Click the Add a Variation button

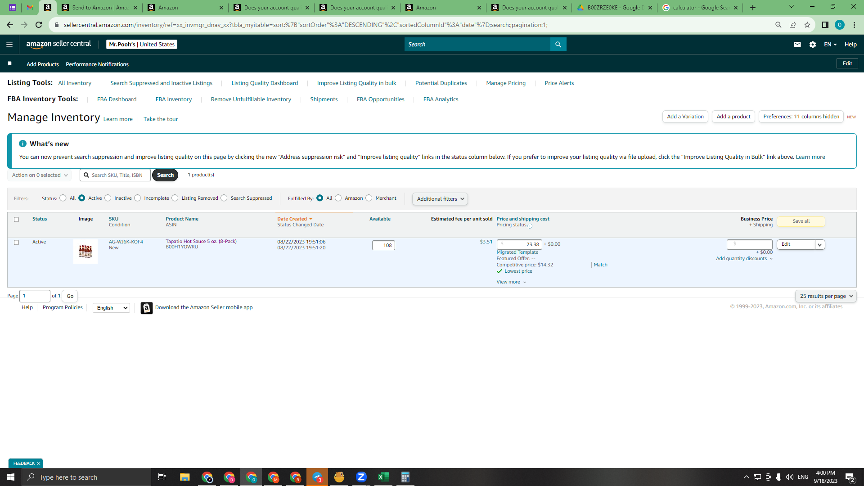coord(685,117)
